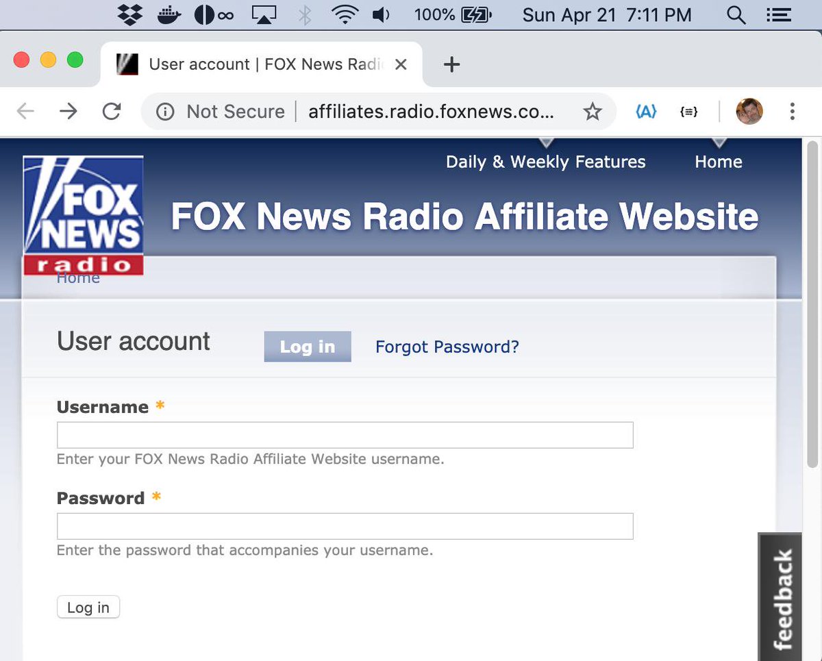Open a new browser tab

point(451,64)
